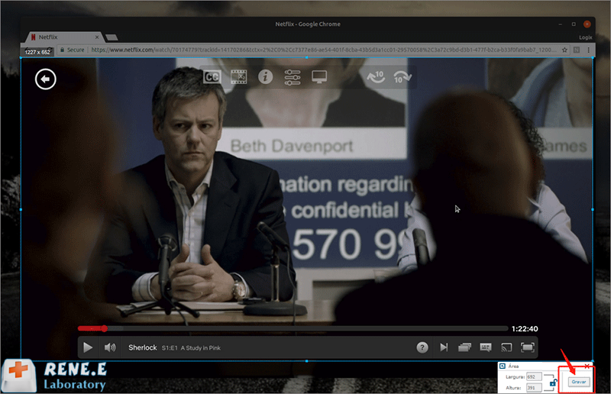Open the playback settings sliders icon

click(293, 77)
